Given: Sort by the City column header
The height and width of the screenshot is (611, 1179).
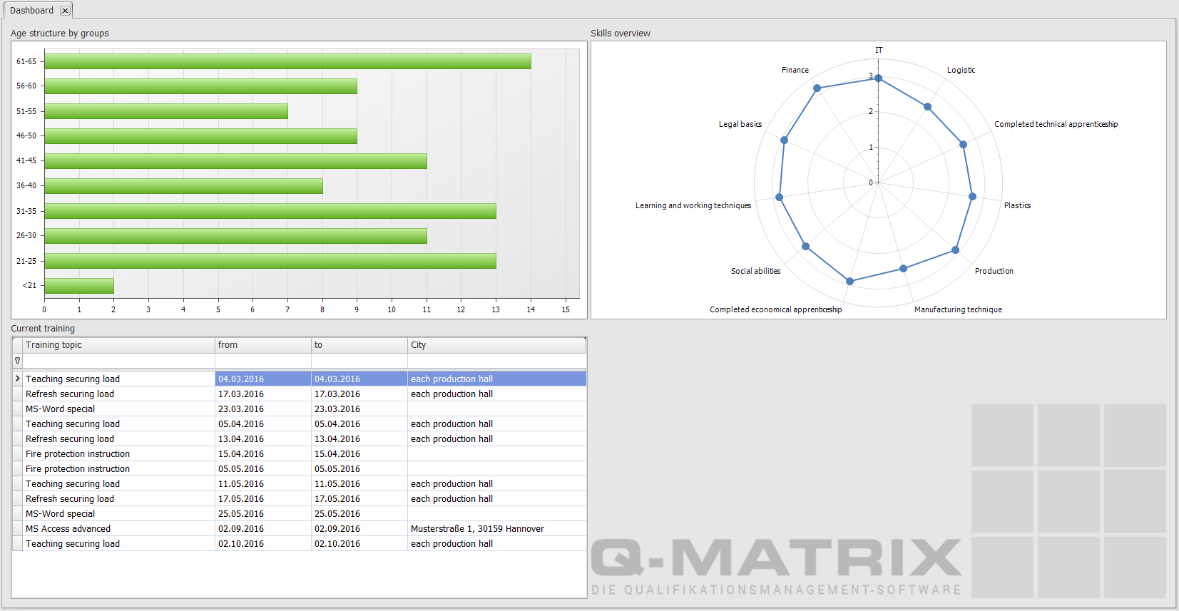Looking at the screenshot, I should click(496, 345).
